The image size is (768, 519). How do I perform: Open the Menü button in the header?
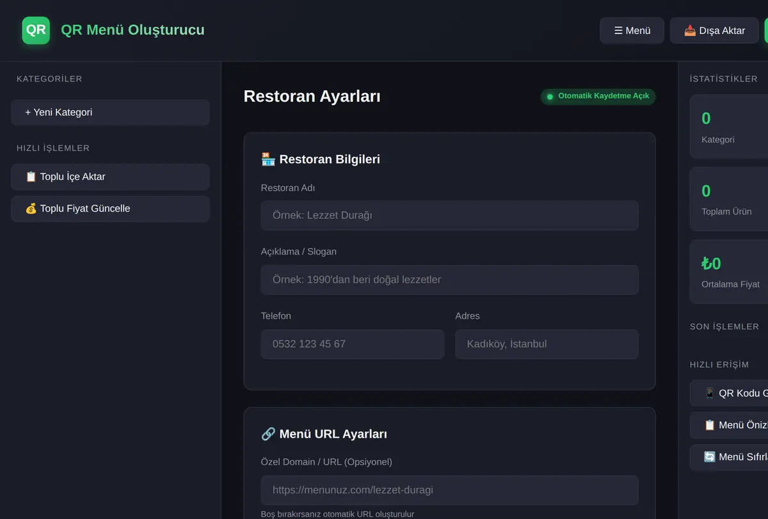pyautogui.click(x=632, y=31)
